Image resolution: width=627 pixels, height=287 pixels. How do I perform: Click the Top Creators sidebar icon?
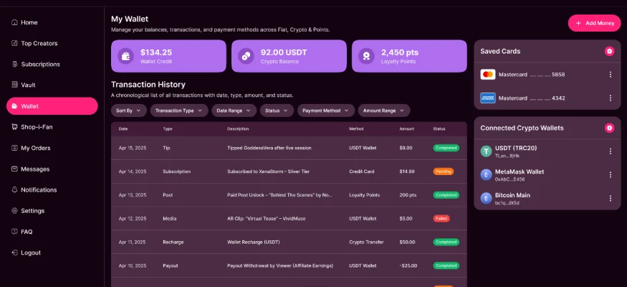click(x=14, y=43)
